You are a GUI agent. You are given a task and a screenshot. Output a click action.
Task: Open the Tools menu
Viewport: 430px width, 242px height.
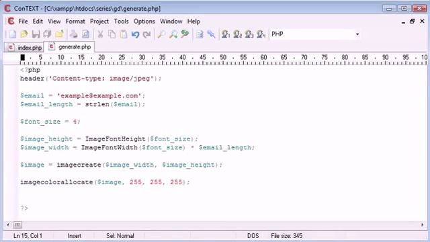click(x=121, y=22)
